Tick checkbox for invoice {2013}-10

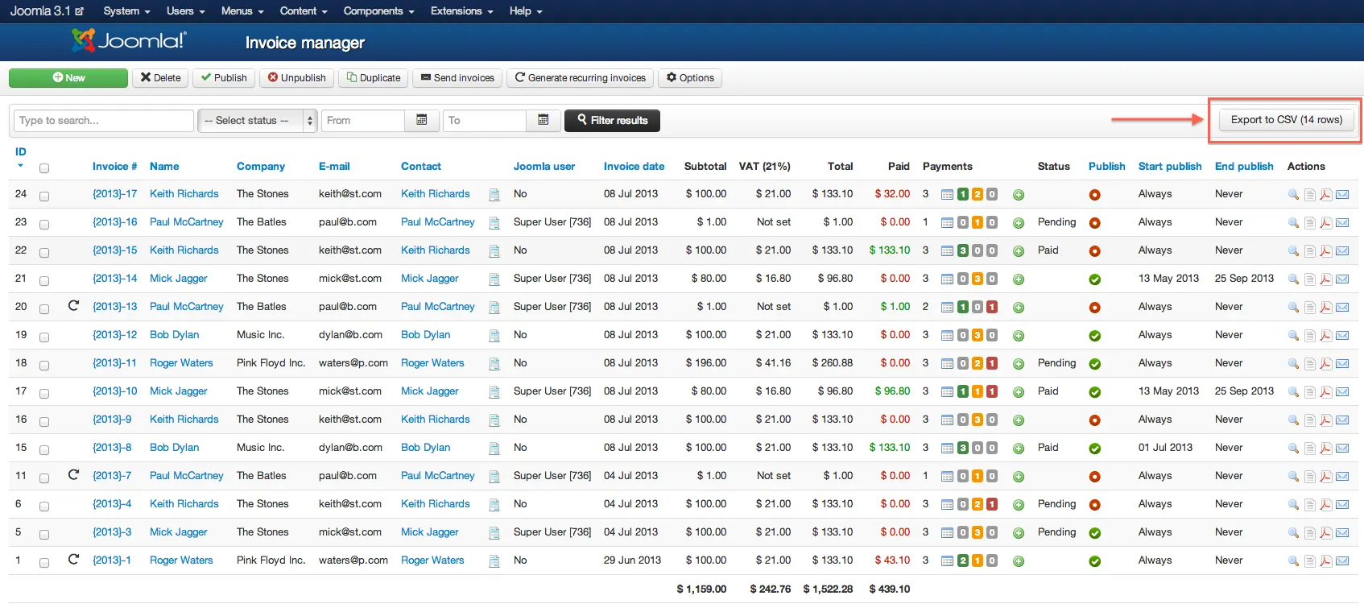pos(44,394)
